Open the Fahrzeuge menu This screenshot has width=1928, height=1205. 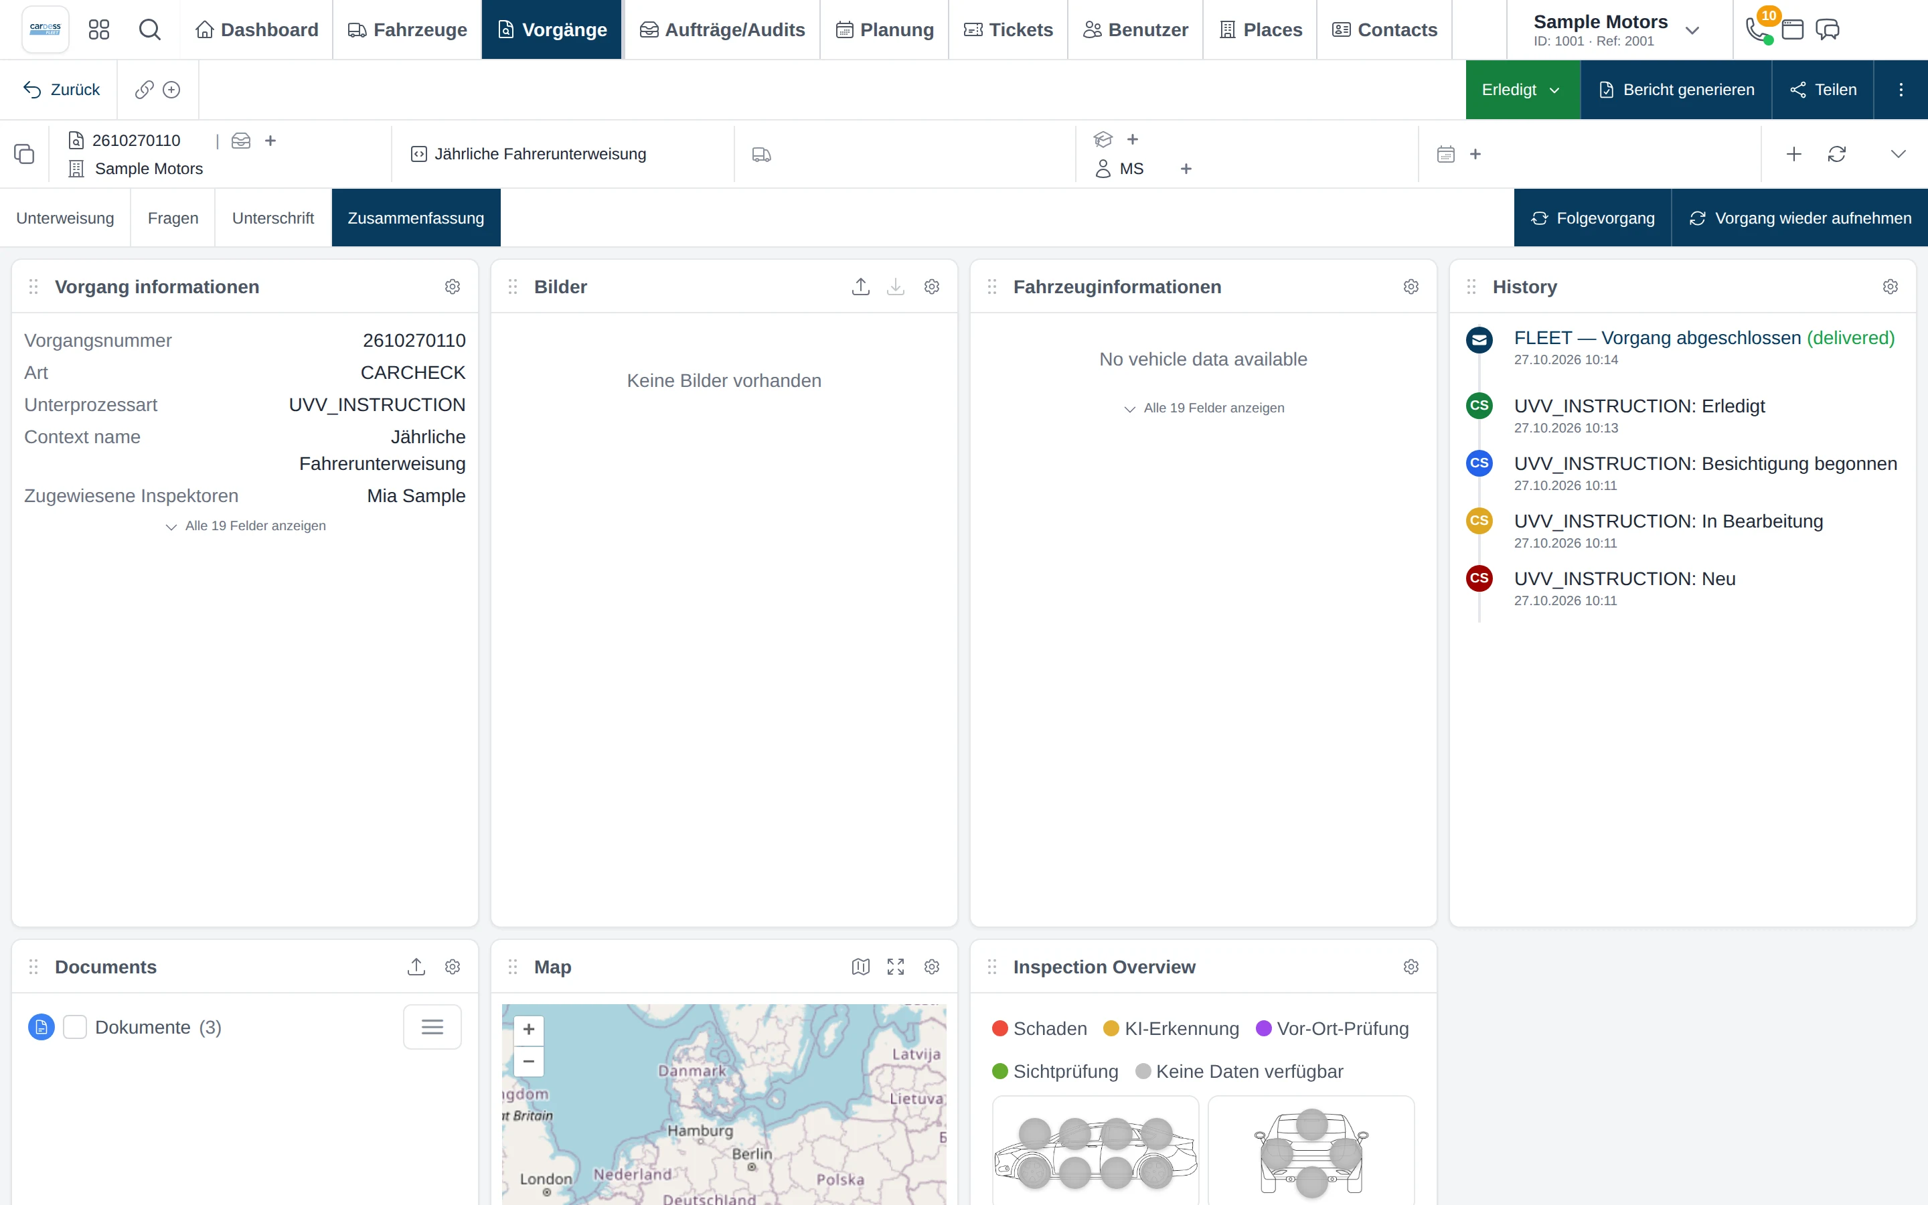(x=407, y=29)
